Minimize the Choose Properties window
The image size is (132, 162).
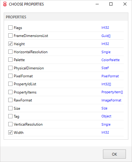coord(97,4)
